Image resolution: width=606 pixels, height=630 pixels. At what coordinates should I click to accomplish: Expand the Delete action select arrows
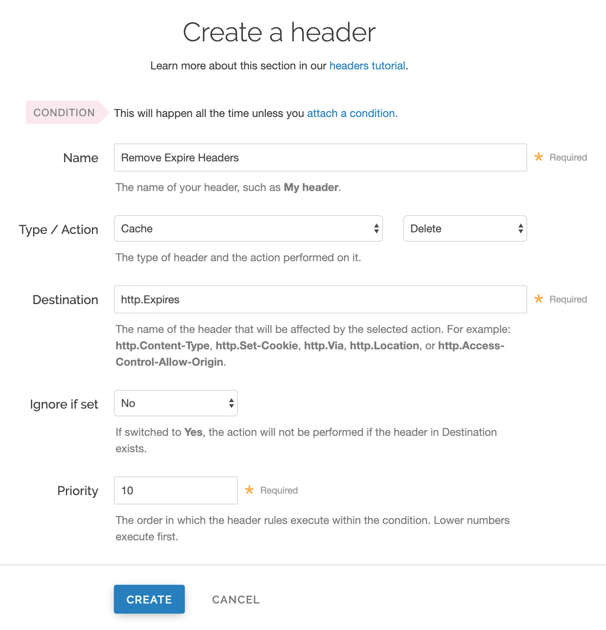[x=520, y=228]
